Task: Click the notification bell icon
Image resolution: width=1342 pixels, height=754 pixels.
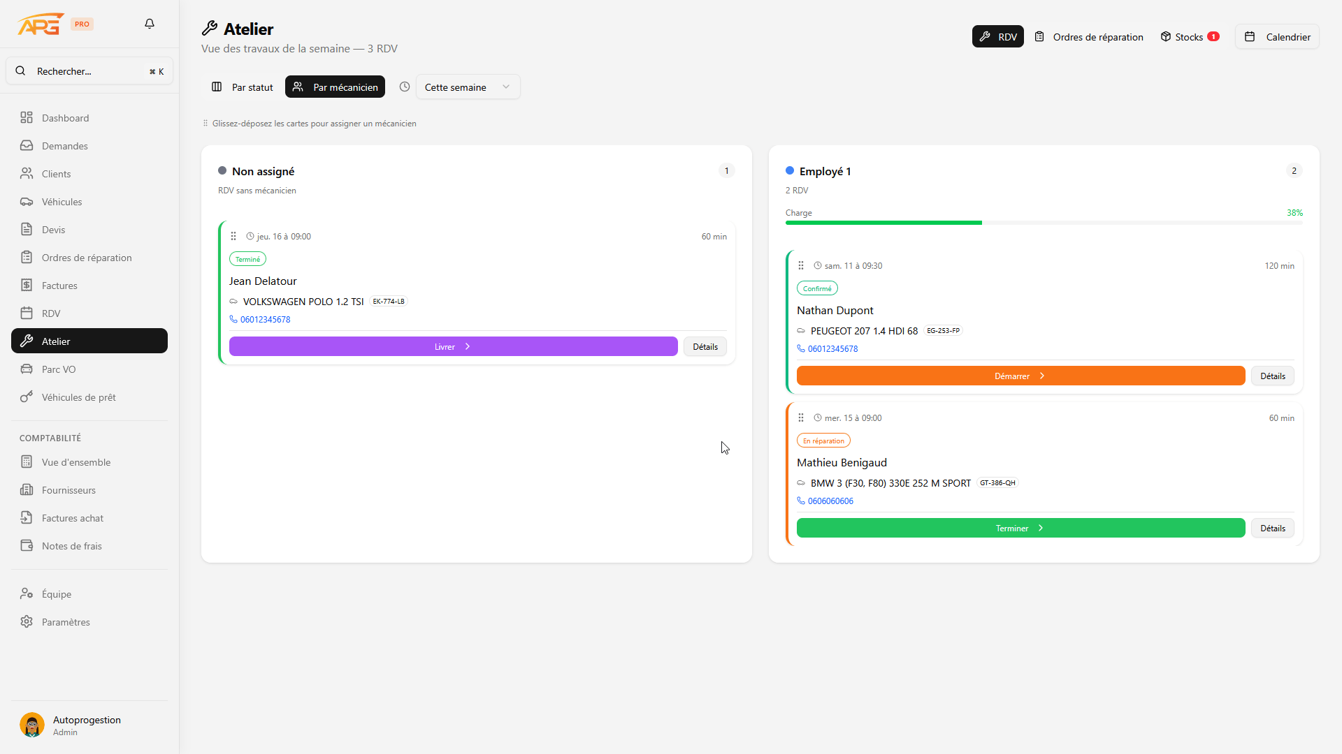Action: [x=150, y=24]
